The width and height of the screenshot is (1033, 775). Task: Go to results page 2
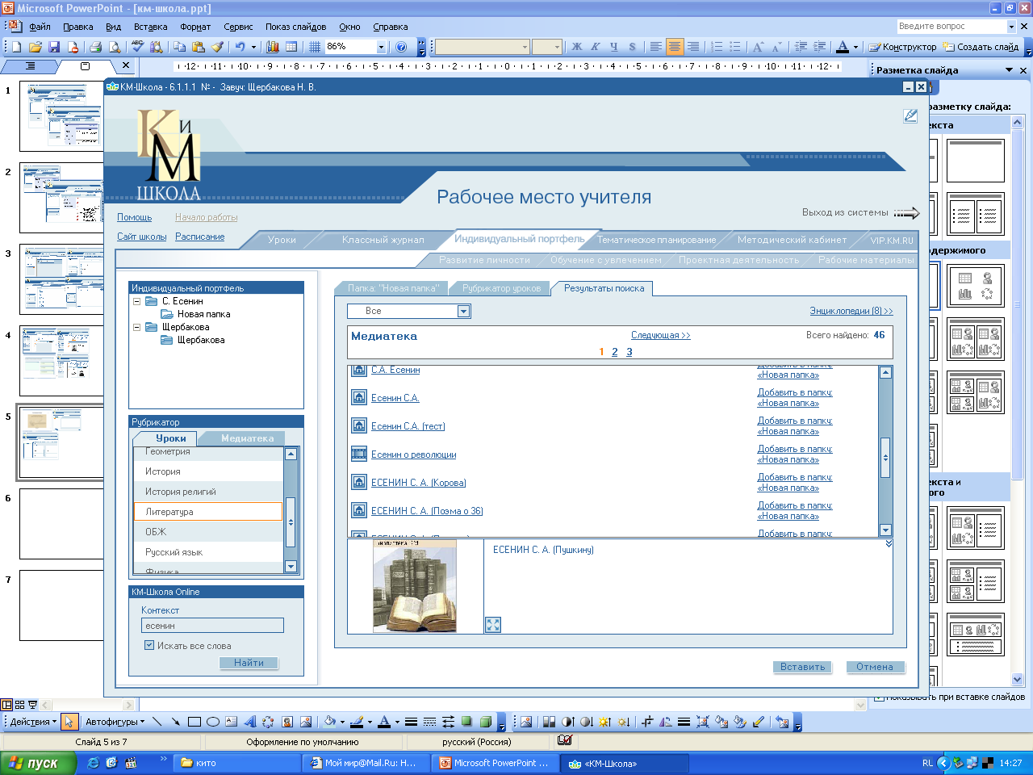click(614, 352)
